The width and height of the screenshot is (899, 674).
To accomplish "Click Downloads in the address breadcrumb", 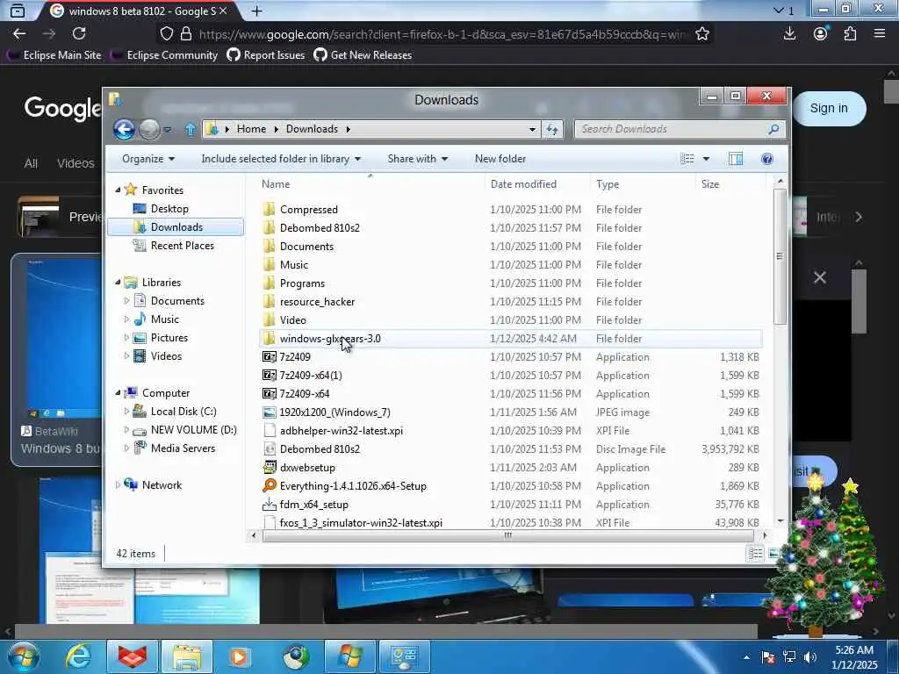I will coord(312,129).
